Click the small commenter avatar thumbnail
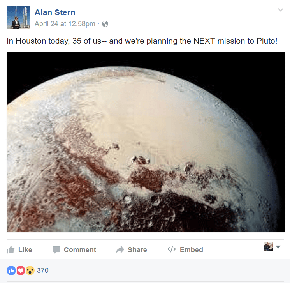This screenshot has height=283, width=290. (x=269, y=247)
